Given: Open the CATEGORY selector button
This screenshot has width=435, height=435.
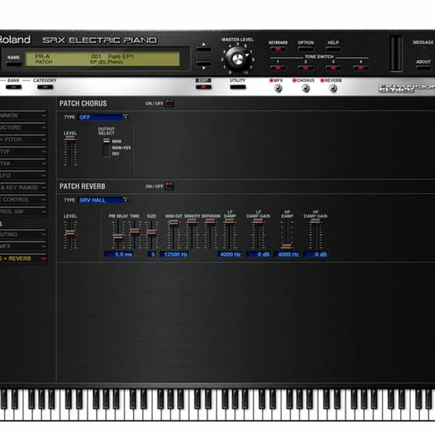Looking at the screenshot, I should 45,87.
